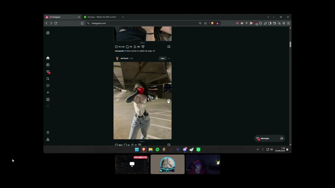Reload the Instagram page
The width and height of the screenshot is (335, 188).
tap(56, 23)
